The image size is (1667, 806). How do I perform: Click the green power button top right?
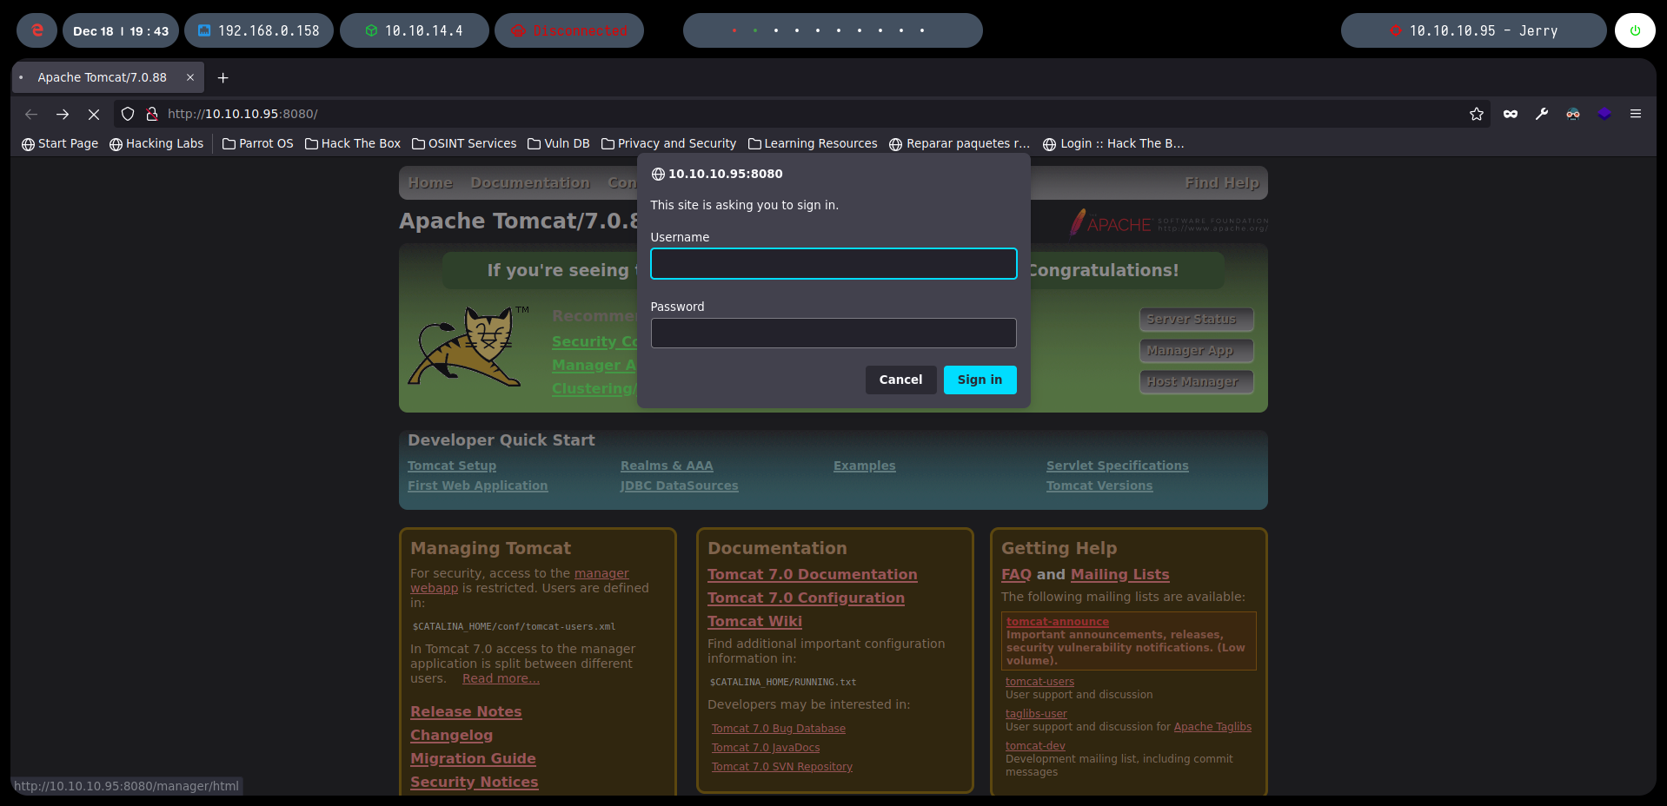1635,30
